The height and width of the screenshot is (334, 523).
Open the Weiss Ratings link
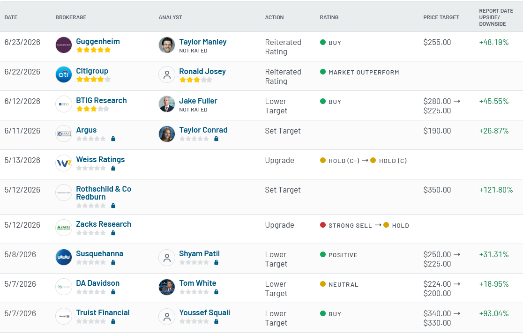tap(100, 159)
